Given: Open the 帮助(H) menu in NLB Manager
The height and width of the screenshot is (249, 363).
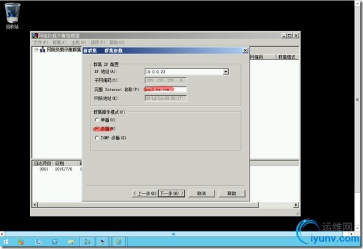Looking at the screenshot, I should (117, 42).
